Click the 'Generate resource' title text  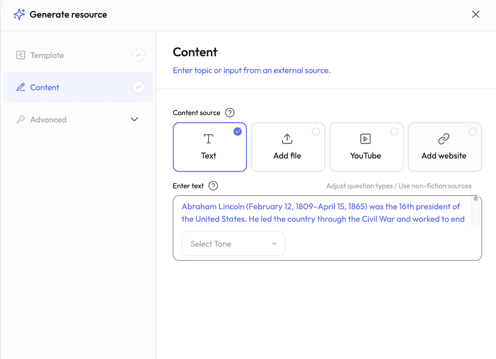(x=68, y=15)
